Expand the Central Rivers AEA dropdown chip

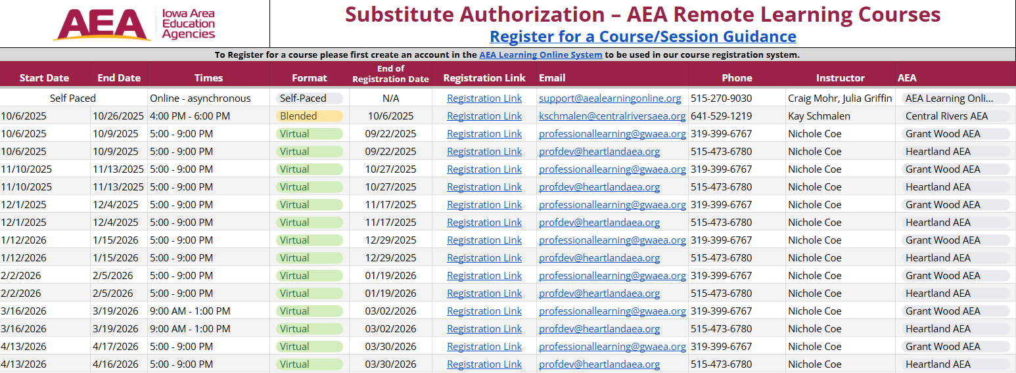click(x=956, y=116)
